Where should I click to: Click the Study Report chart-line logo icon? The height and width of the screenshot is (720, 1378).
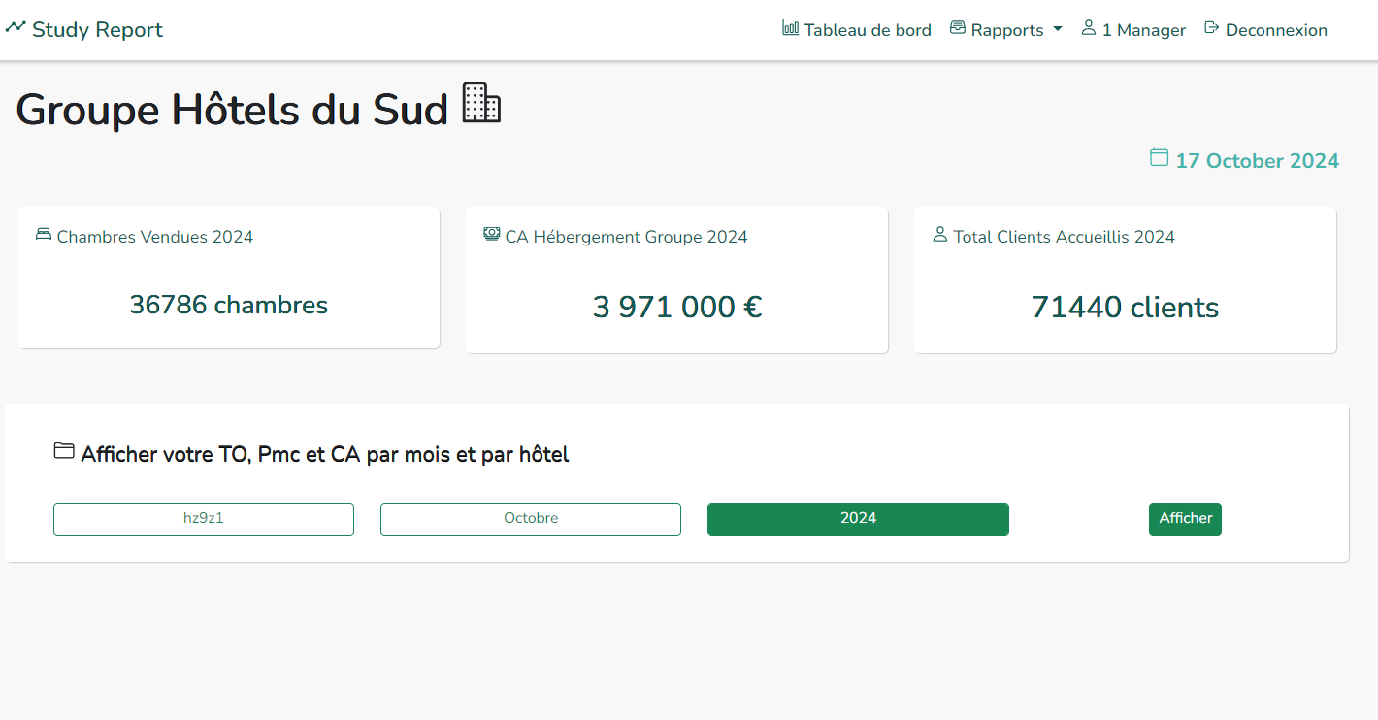point(16,27)
